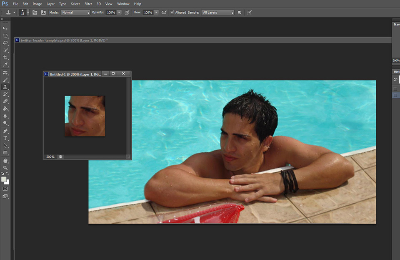Pick the Crop tool
The image size is (400, 260).
pos(5,57)
